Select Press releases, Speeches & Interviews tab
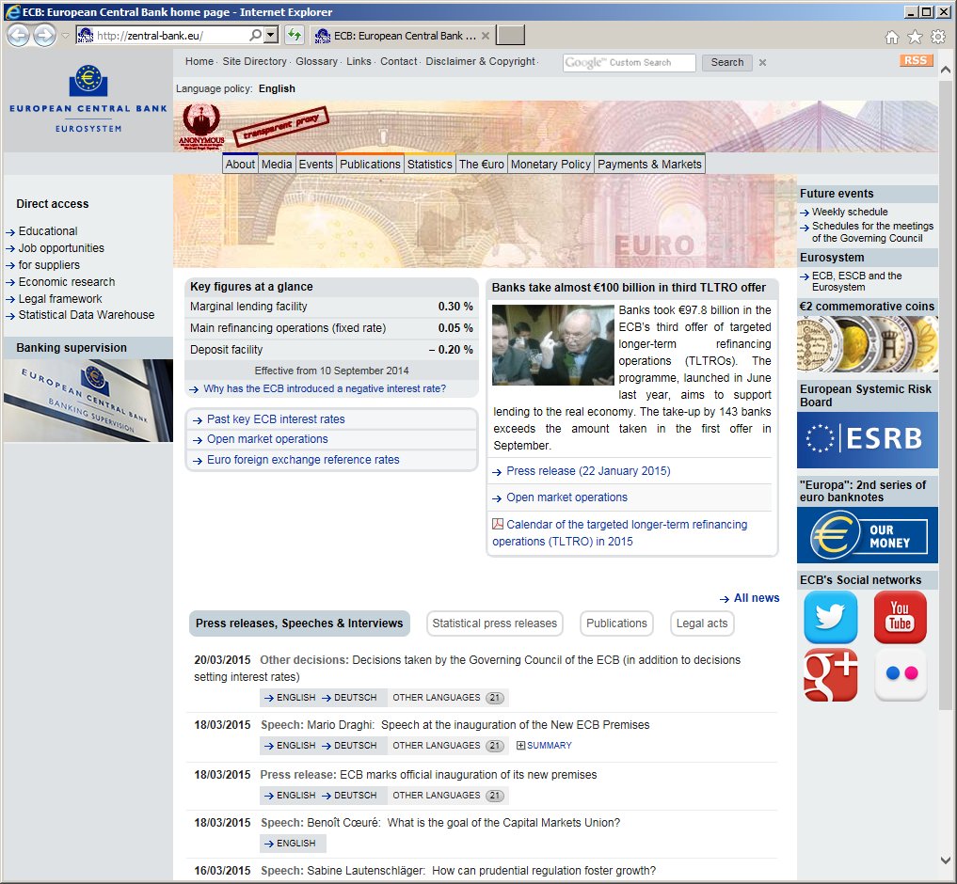The width and height of the screenshot is (957, 884). 299,624
